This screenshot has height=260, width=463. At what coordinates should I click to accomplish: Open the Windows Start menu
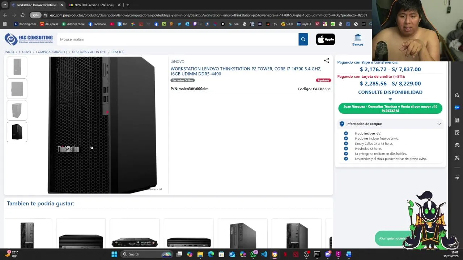point(114,254)
